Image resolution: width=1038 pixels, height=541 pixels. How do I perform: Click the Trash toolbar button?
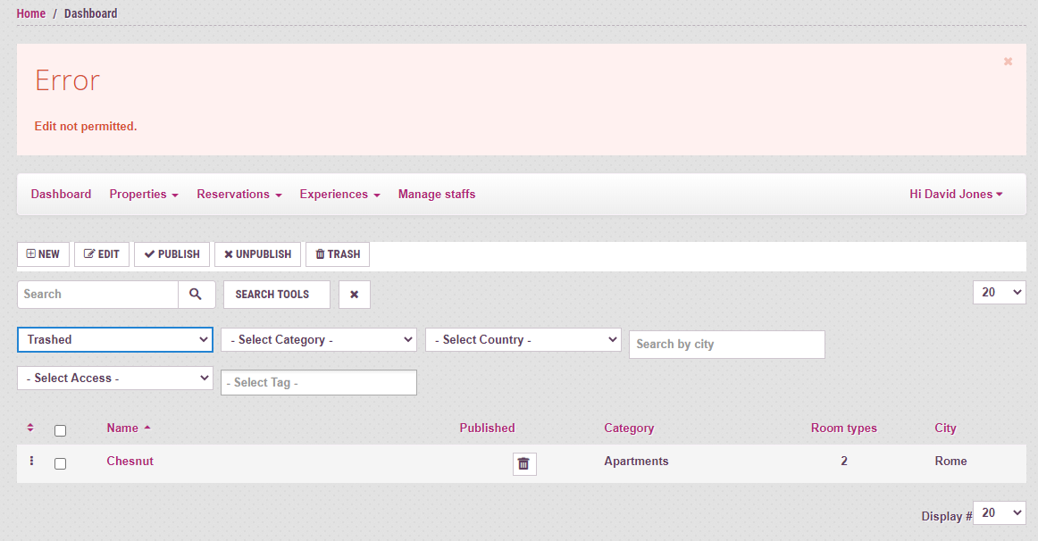point(338,254)
